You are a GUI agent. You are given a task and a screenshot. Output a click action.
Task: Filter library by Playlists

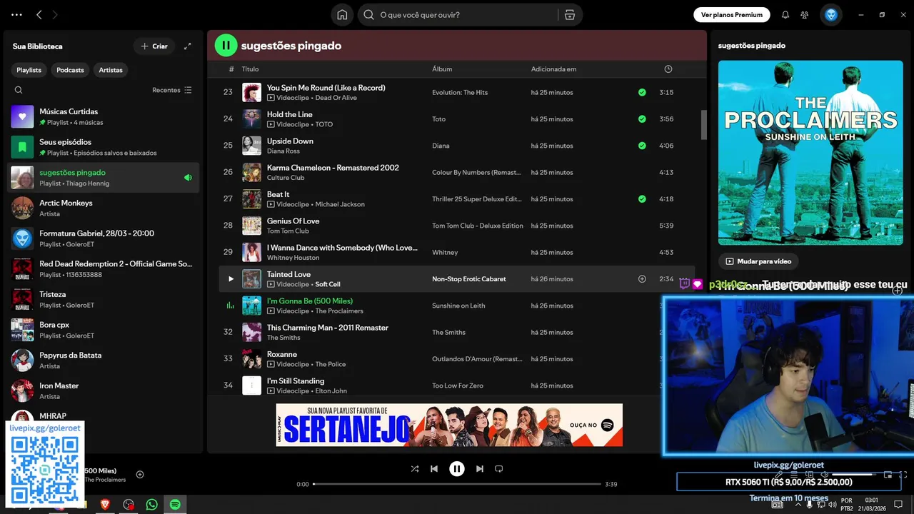[29, 70]
